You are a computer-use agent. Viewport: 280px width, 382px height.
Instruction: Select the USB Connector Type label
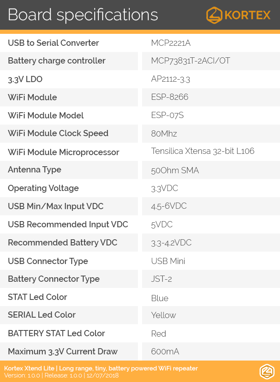(x=48, y=261)
